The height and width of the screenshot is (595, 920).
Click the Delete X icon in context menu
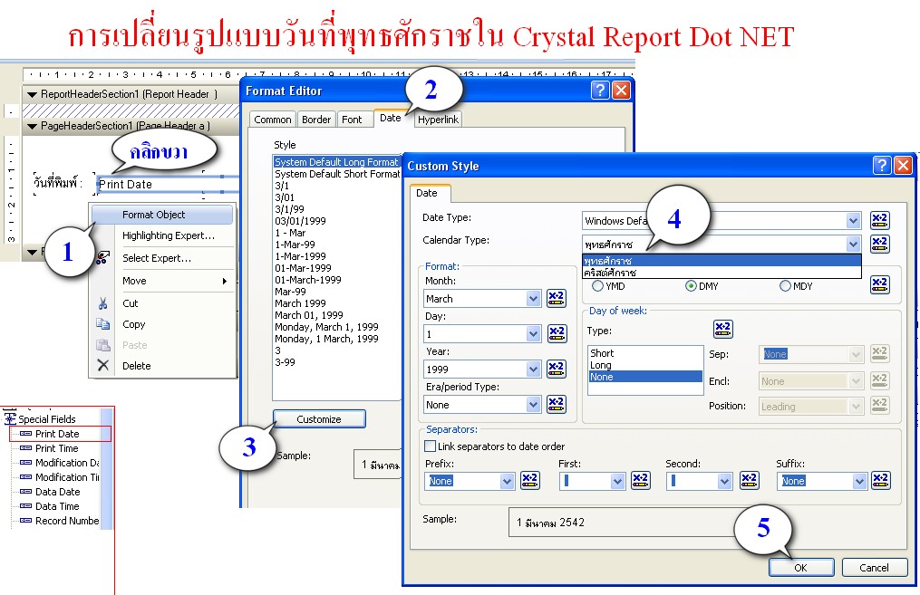[x=102, y=365]
